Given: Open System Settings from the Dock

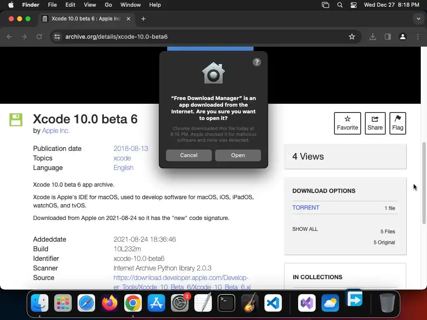Looking at the screenshot, I should click(x=180, y=303).
